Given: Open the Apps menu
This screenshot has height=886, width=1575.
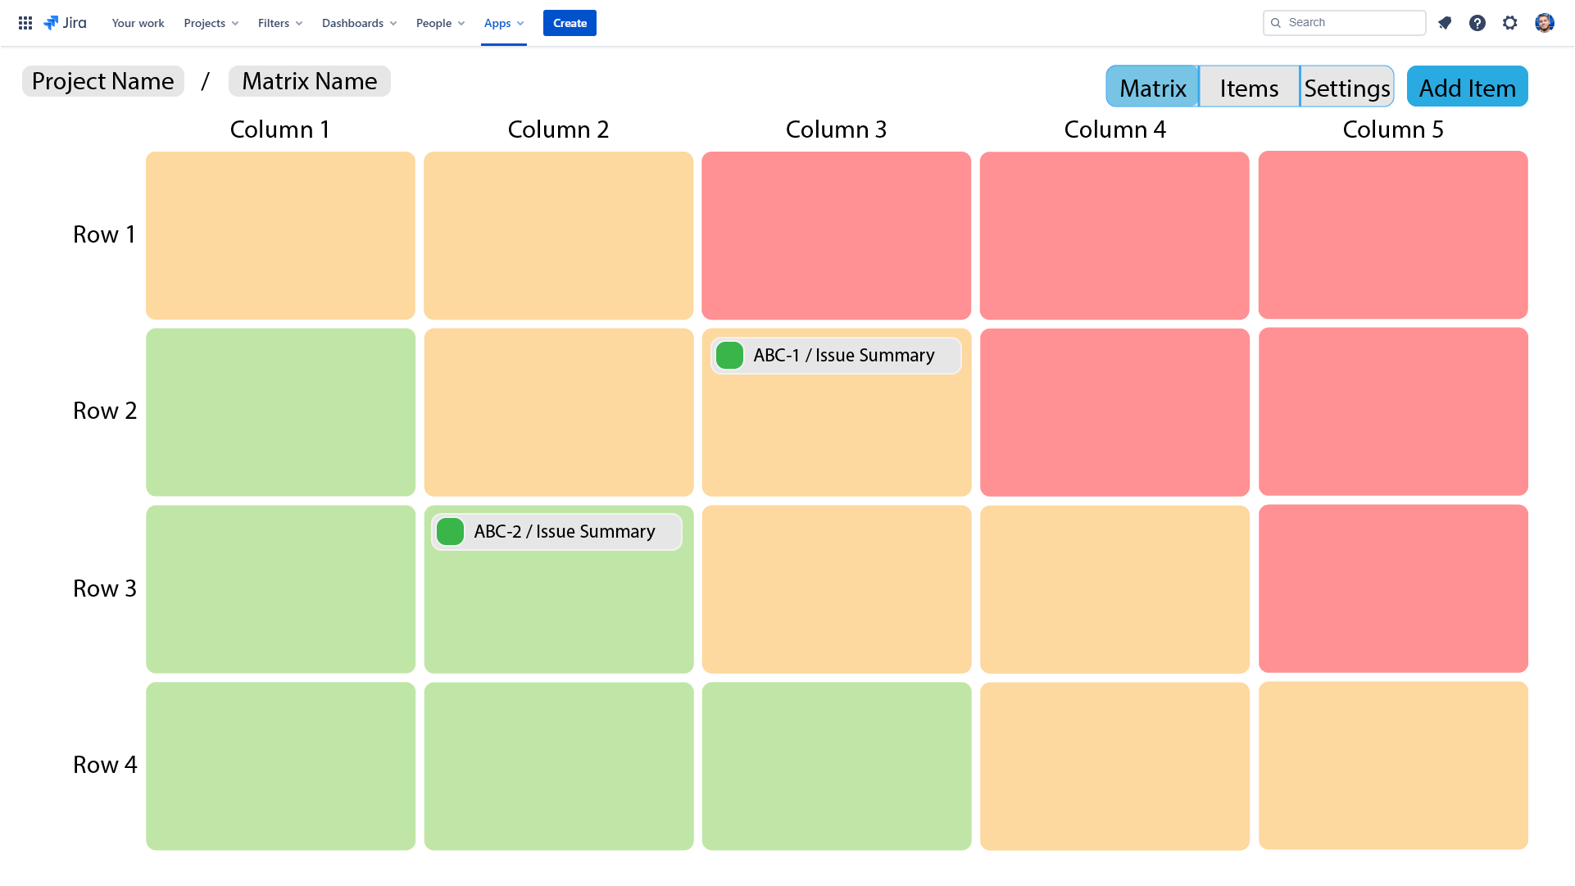Looking at the screenshot, I should click(x=503, y=23).
